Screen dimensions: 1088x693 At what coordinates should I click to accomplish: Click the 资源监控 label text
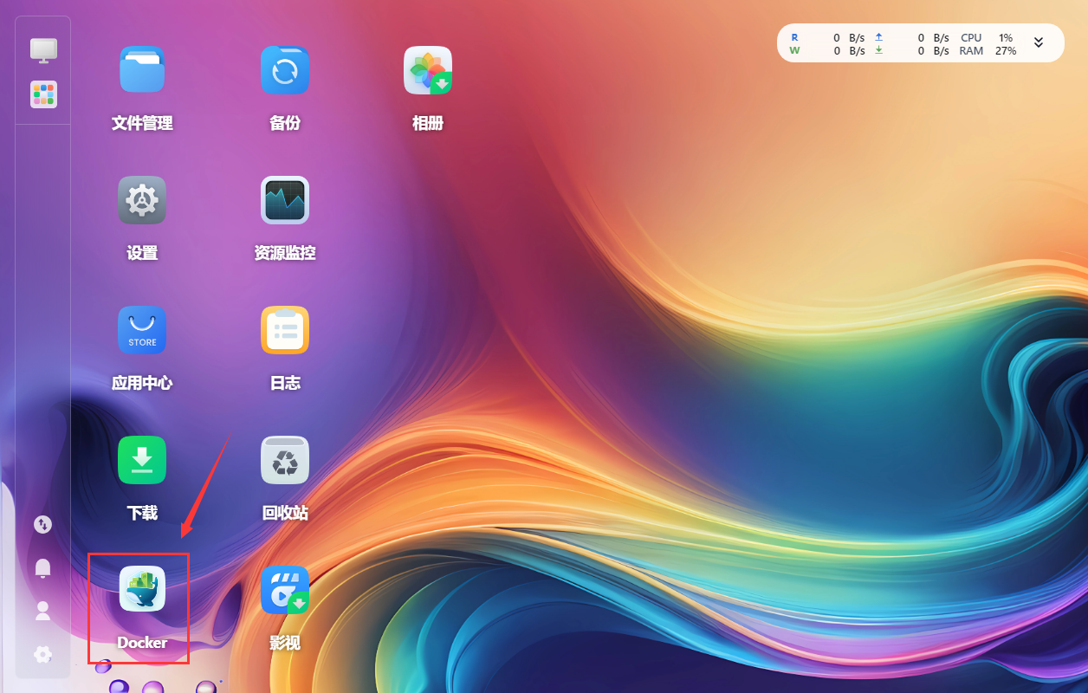coord(285,253)
